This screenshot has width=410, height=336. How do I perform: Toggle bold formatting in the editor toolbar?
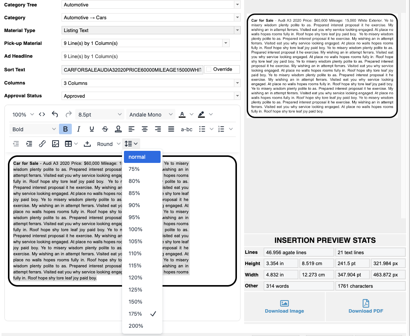pyautogui.click(x=65, y=129)
